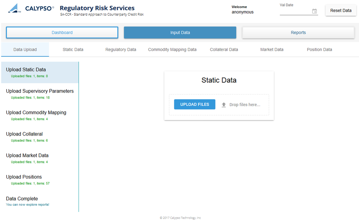Image resolution: width=359 pixels, height=220 pixels.
Task: Click the Reset Data button
Action: [340, 11]
